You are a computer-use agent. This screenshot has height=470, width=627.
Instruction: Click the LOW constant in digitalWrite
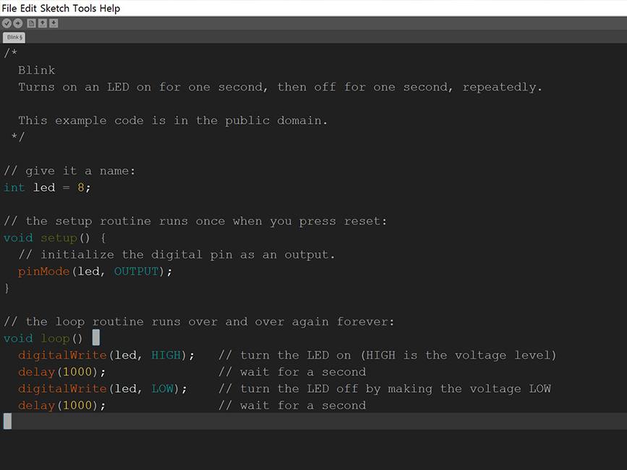click(162, 388)
